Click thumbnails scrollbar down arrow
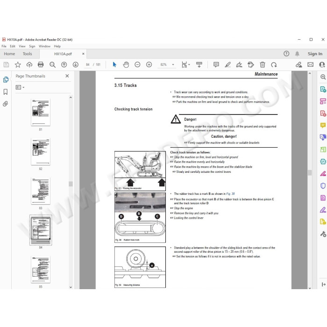Image resolution: width=327 pixels, height=327 pixels. pyautogui.click(x=71, y=287)
